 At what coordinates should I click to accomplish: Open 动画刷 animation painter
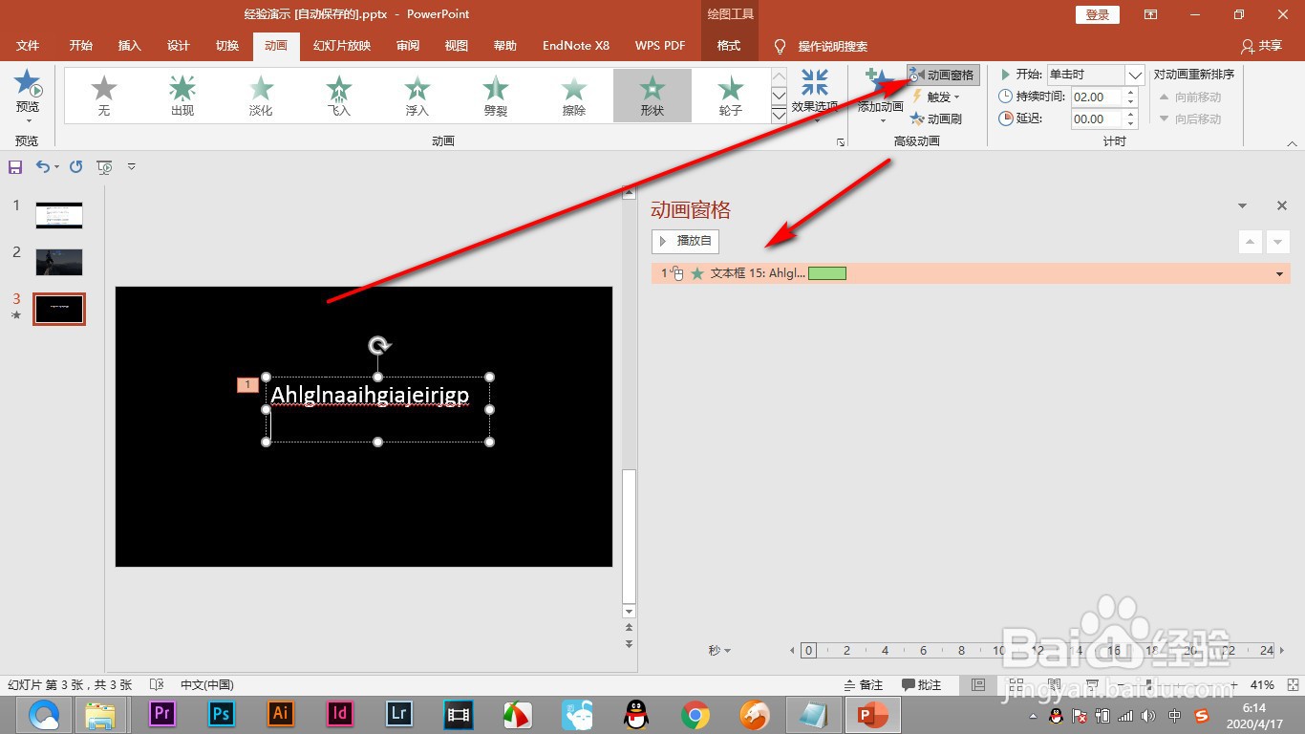[937, 119]
